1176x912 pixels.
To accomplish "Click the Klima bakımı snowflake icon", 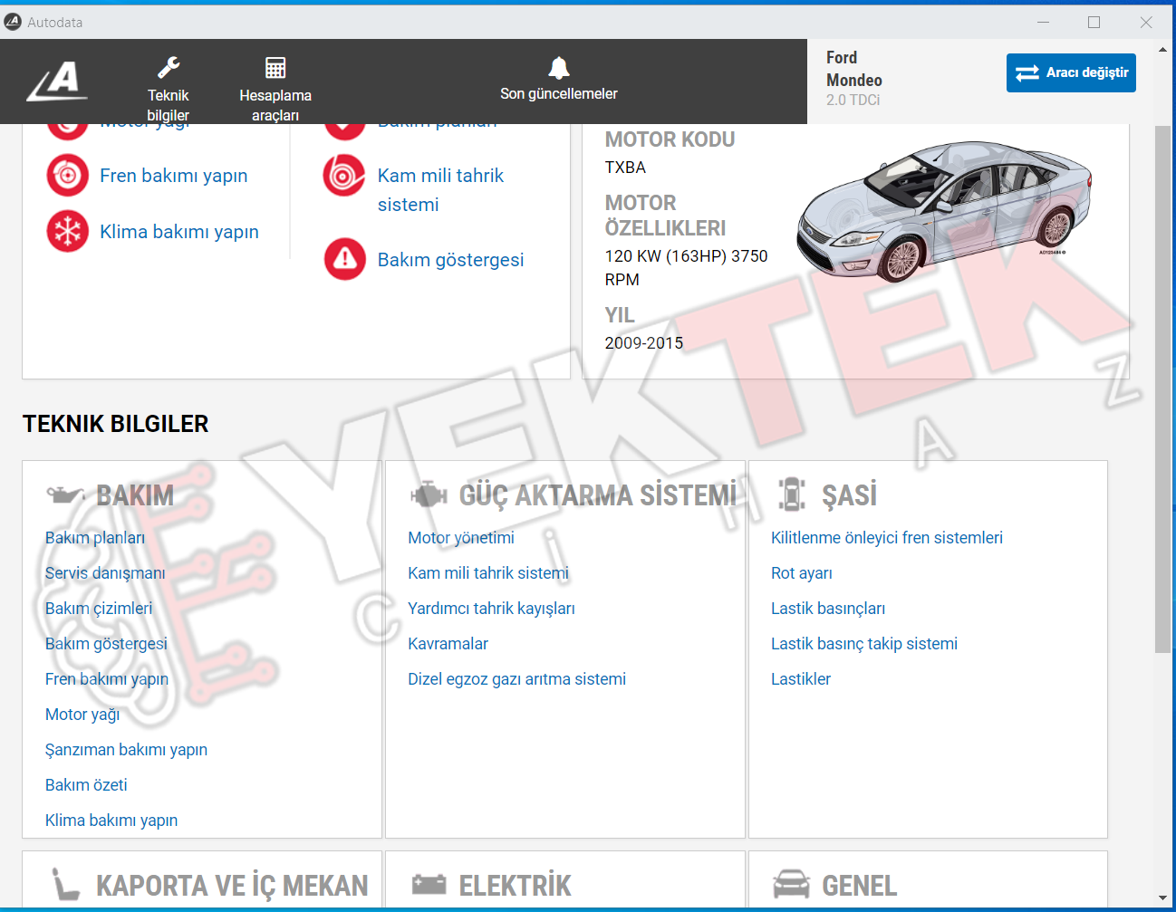I will pos(68,231).
